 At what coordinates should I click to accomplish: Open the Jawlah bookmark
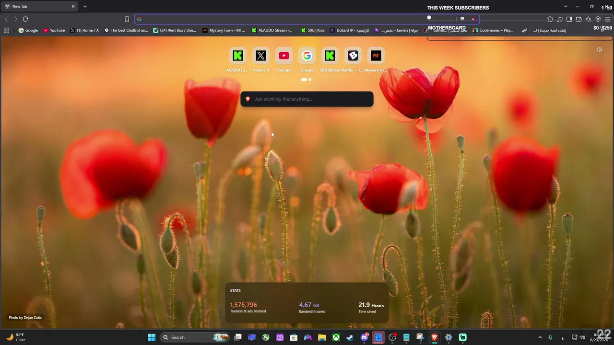click(x=396, y=30)
